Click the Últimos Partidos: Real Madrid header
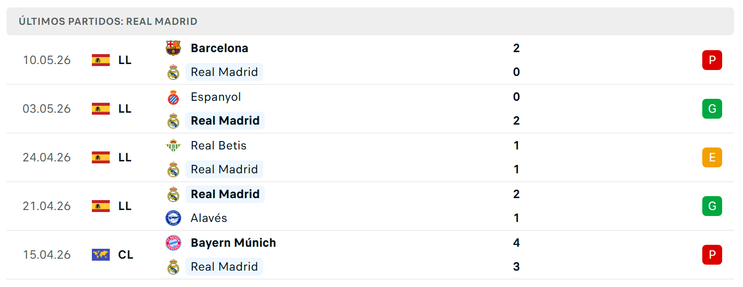The width and height of the screenshot is (743, 287). pos(108,21)
